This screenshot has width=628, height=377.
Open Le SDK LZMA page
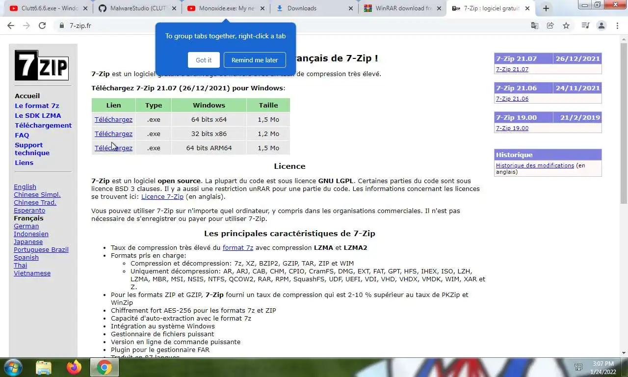coord(38,115)
